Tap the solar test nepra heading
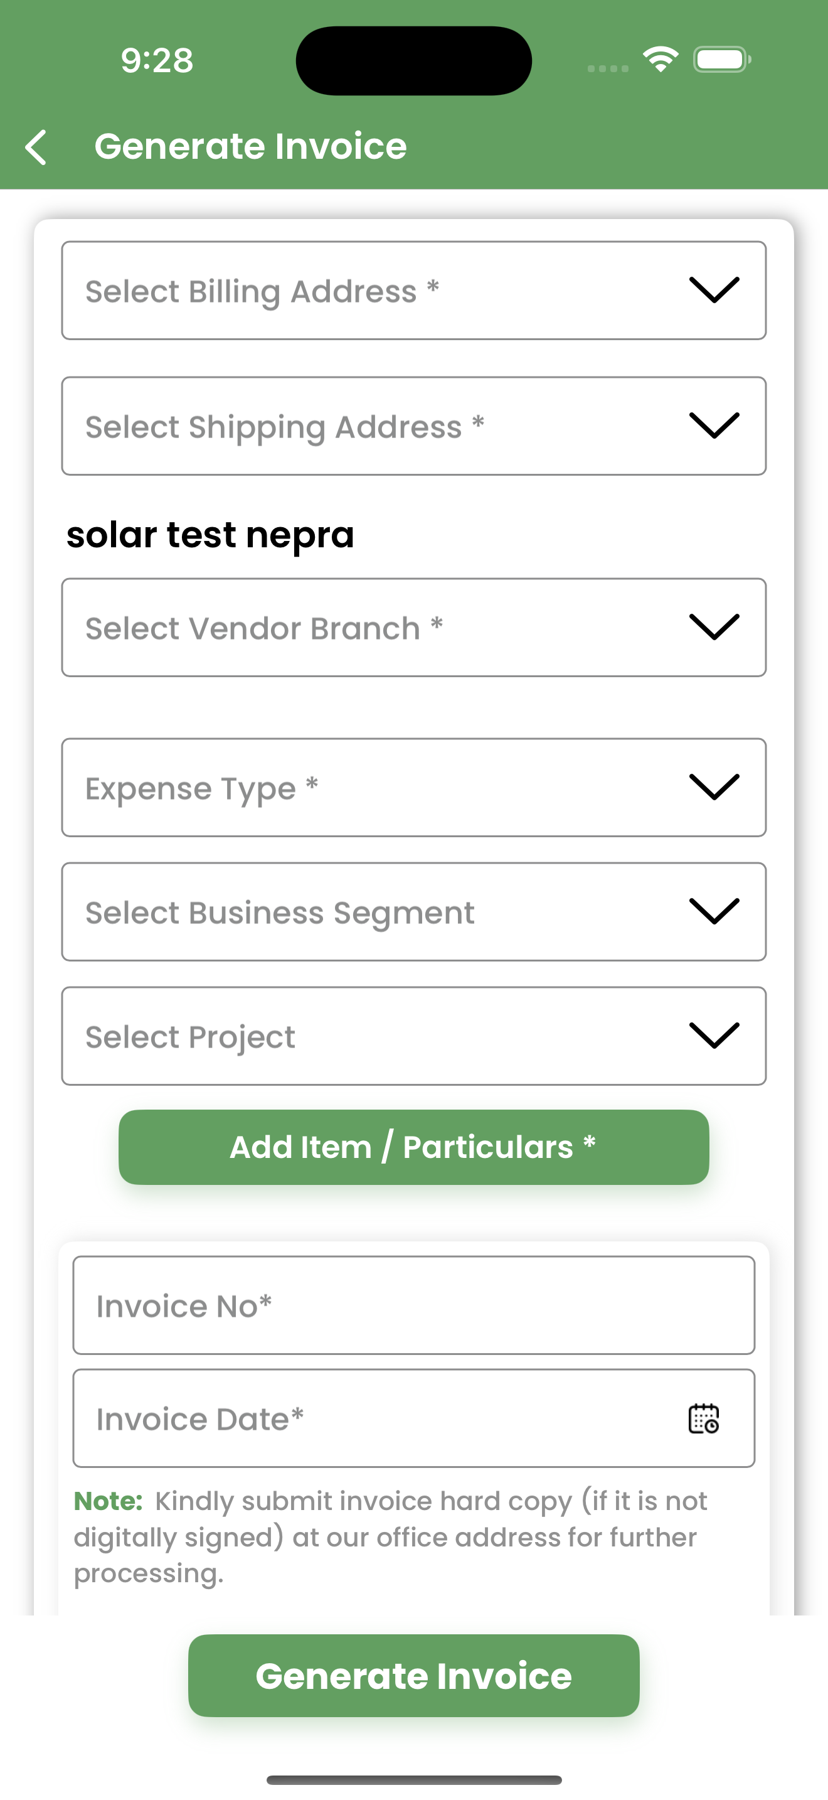The height and width of the screenshot is (1800, 828). [x=210, y=535]
